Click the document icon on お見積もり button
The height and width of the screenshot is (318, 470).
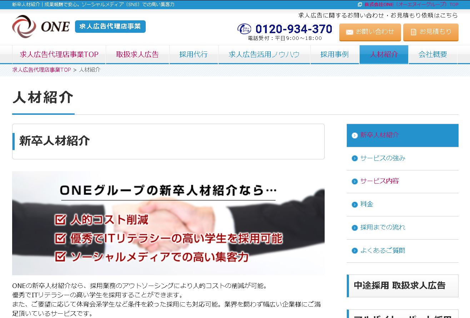tap(414, 32)
